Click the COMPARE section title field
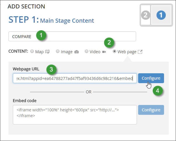This screenshot has height=141, width=176. pos(87,36)
